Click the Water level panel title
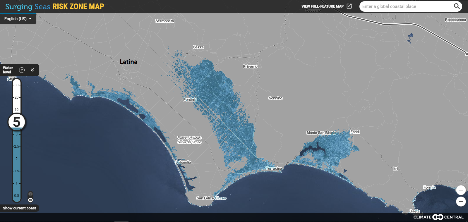The height and width of the screenshot is (222, 468). pyautogui.click(x=8, y=70)
